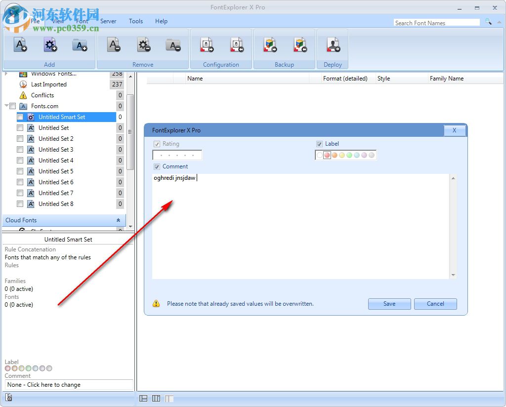Select the green label color in dialog
Screen dimensions: 506x407
(349, 155)
